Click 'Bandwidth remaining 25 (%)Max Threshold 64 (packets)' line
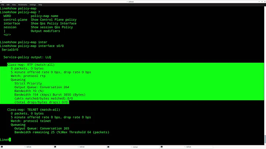 click(x=62, y=132)
